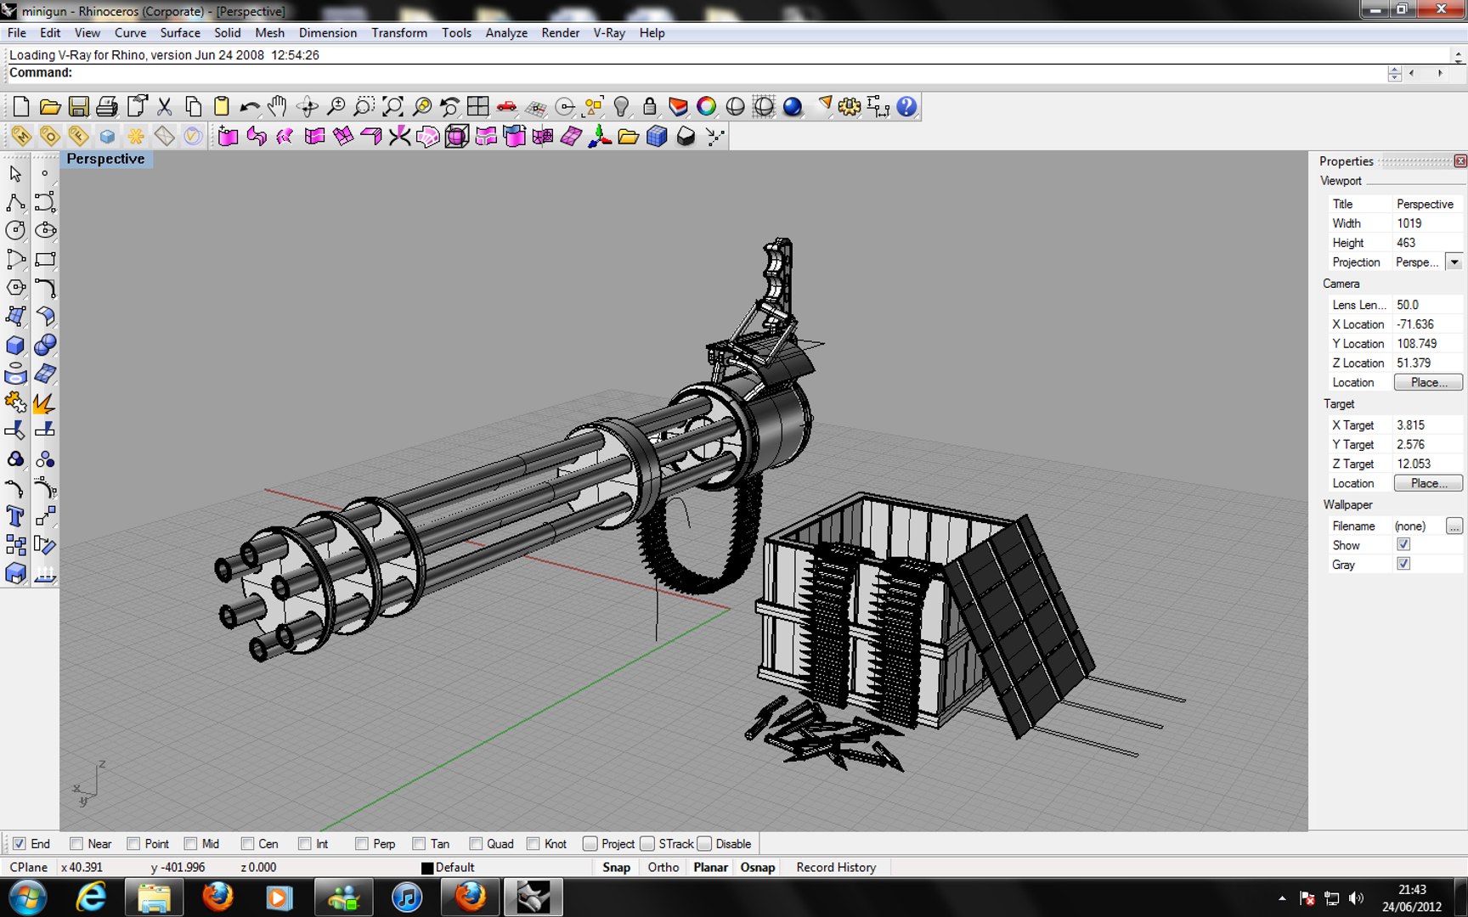The height and width of the screenshot is (917, 1468).
Task: Open the Analyze menu
Action: (506, 33)
